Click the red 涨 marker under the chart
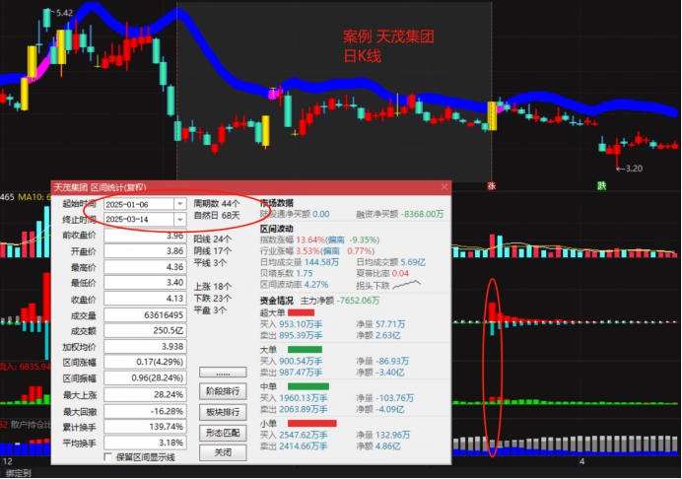The width and height of the screenshot is (682, 479). coord(492,186)
